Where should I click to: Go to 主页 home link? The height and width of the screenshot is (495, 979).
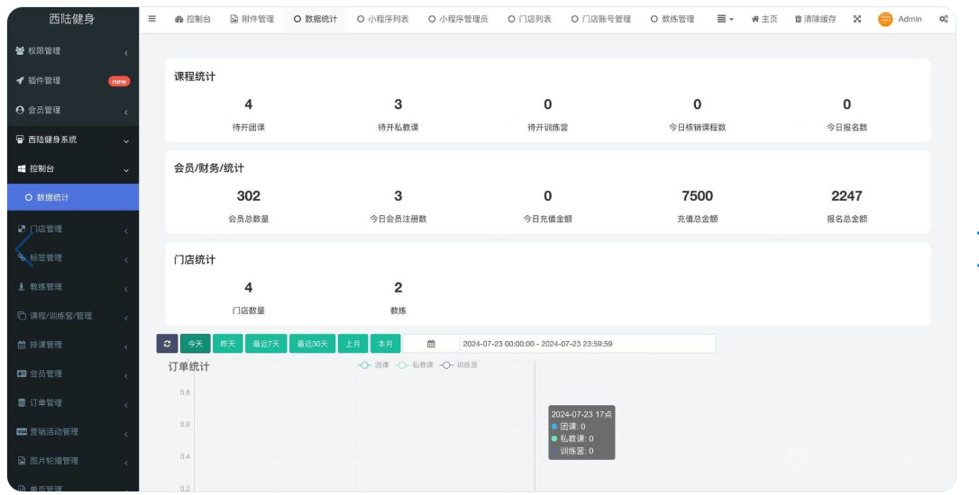pyautogui.click(x=764, y=19)
